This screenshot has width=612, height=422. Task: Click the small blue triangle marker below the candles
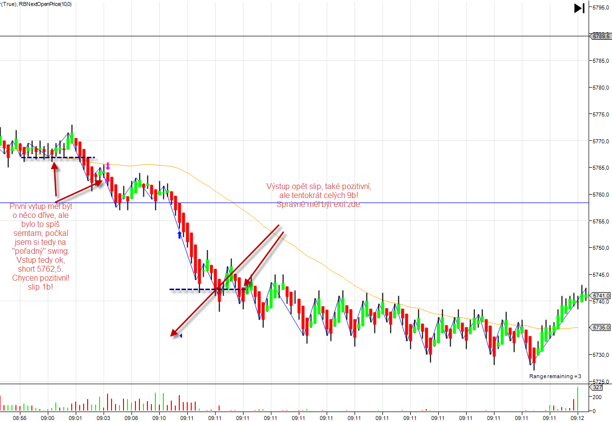coord(181,336)
